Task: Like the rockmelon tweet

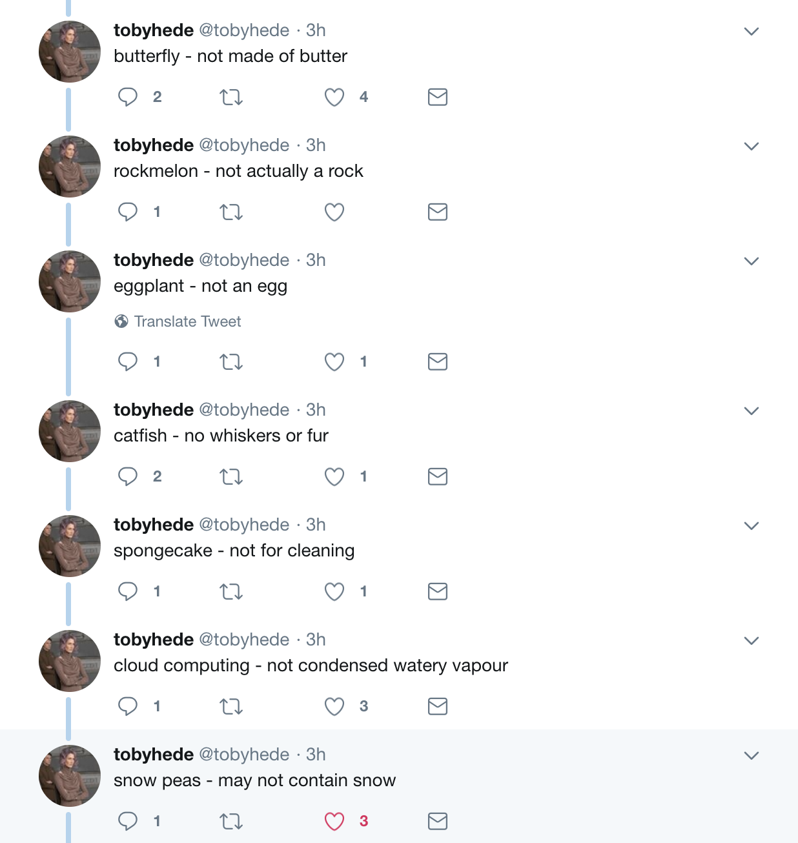Action: (334, 212)
